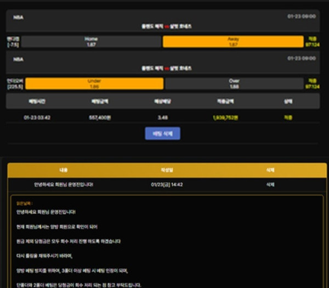Click the message date 01/23 14:42

tap(166, 184)
